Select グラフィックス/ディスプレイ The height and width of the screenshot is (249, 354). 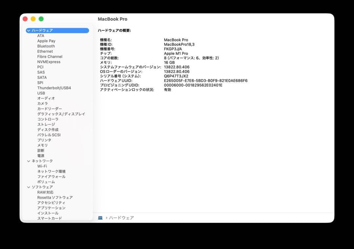click(61, 114)
